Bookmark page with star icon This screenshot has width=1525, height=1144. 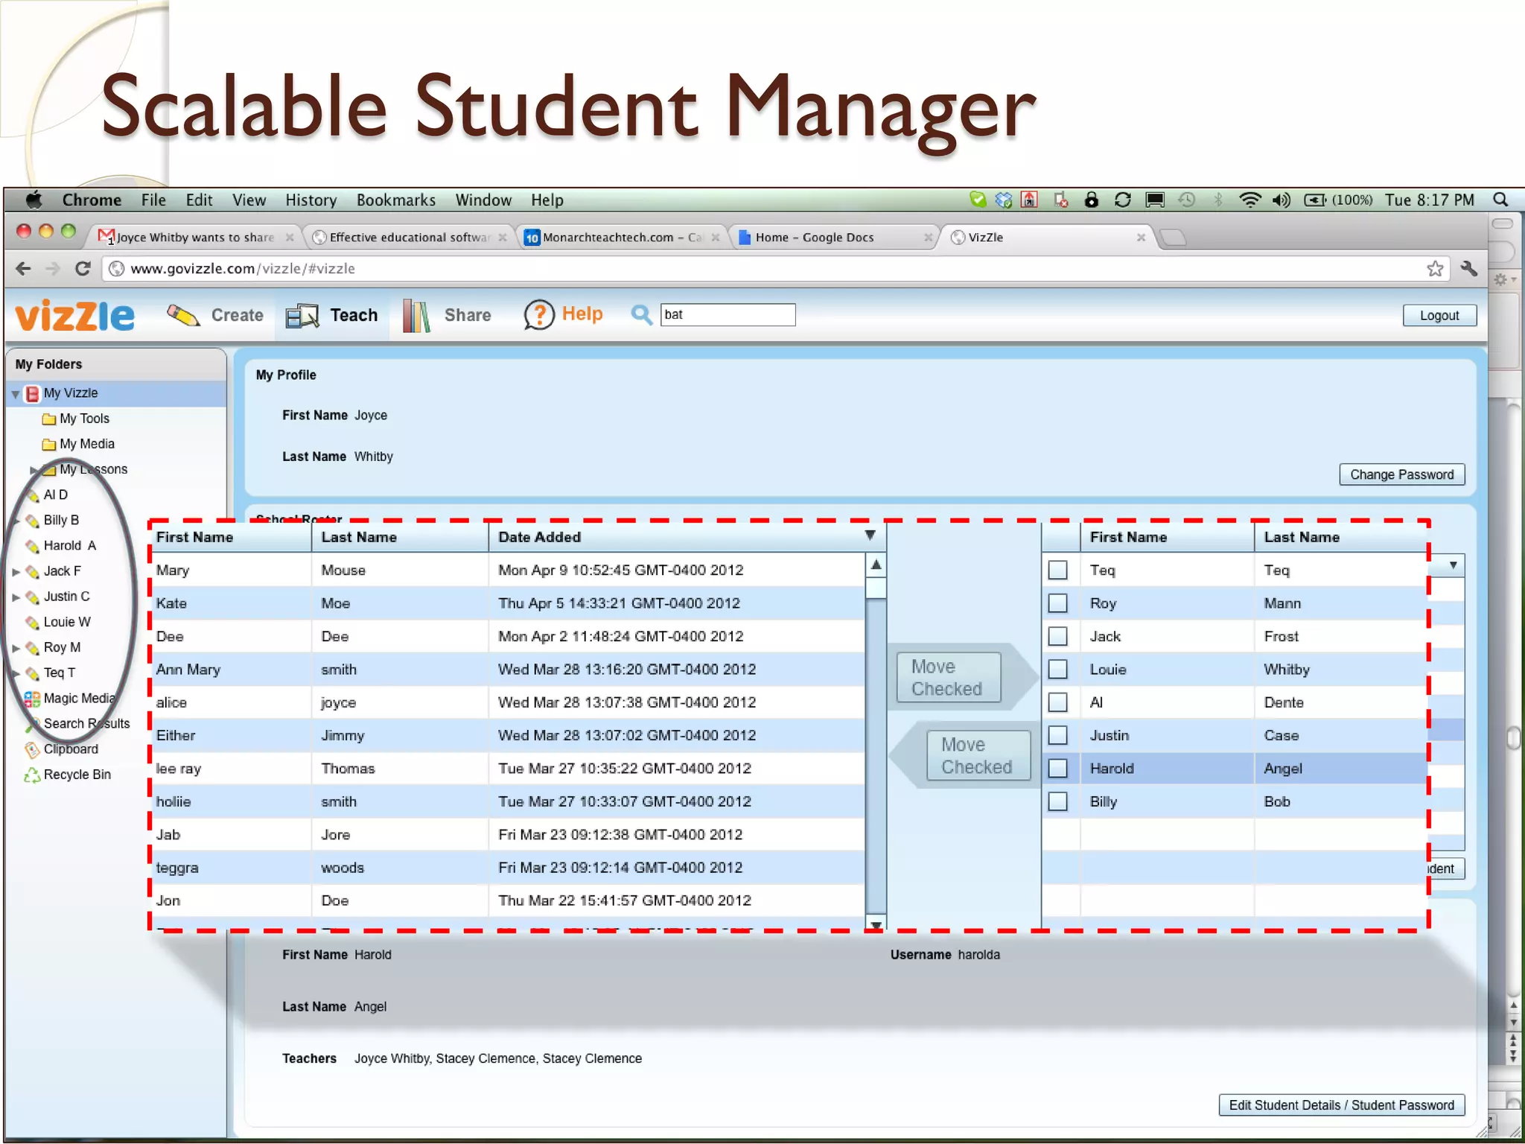(x=1435, y=269)
